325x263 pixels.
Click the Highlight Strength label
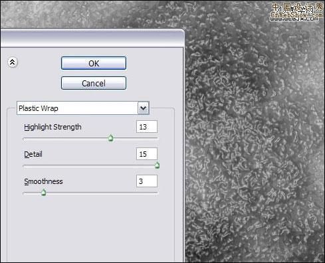53,127
